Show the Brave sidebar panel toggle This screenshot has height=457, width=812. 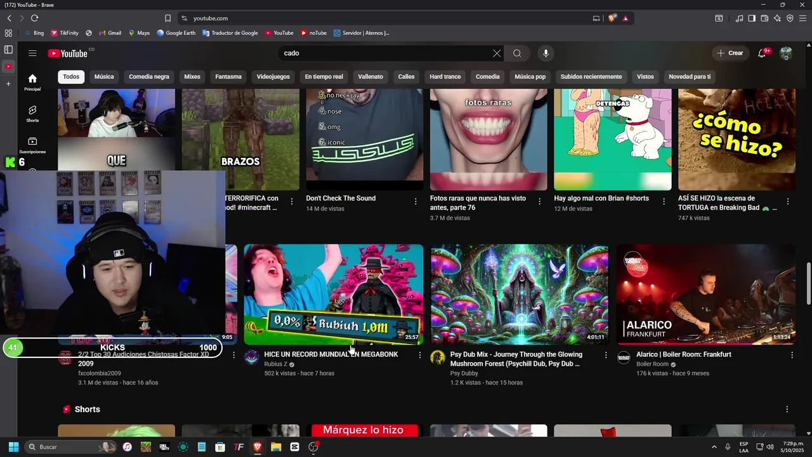[752, 18]
